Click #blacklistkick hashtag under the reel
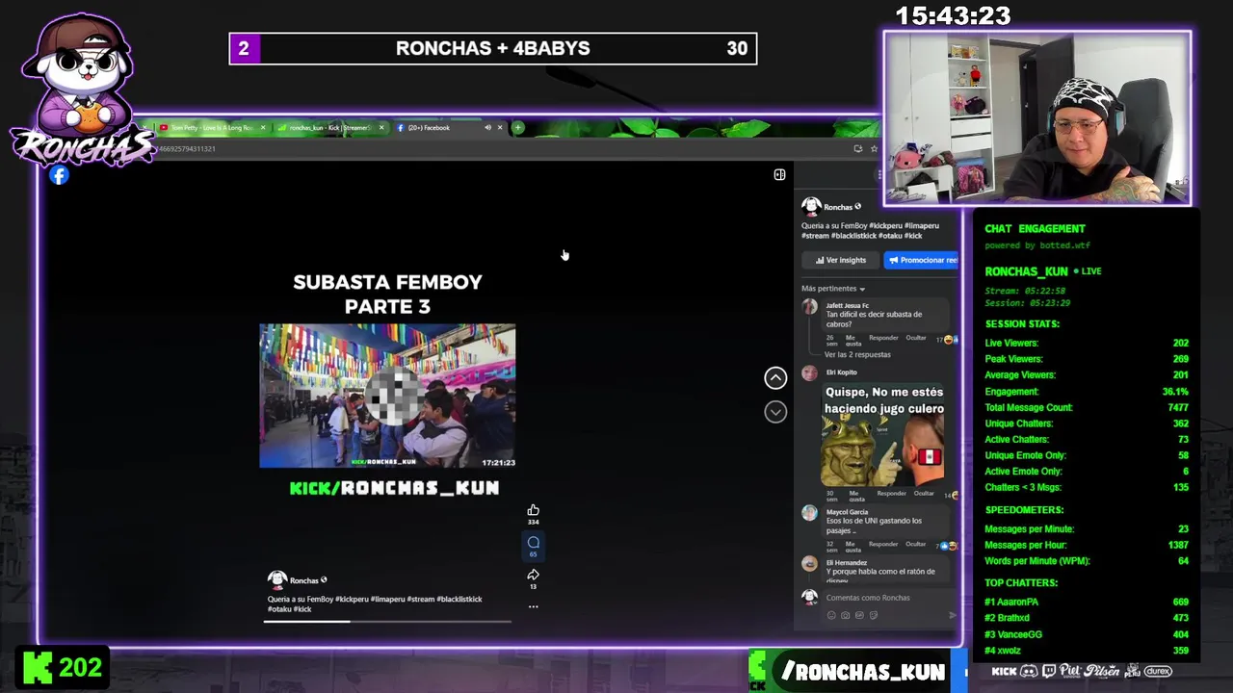The width and height of the screenshot is (1233, 693). point(459,599)
